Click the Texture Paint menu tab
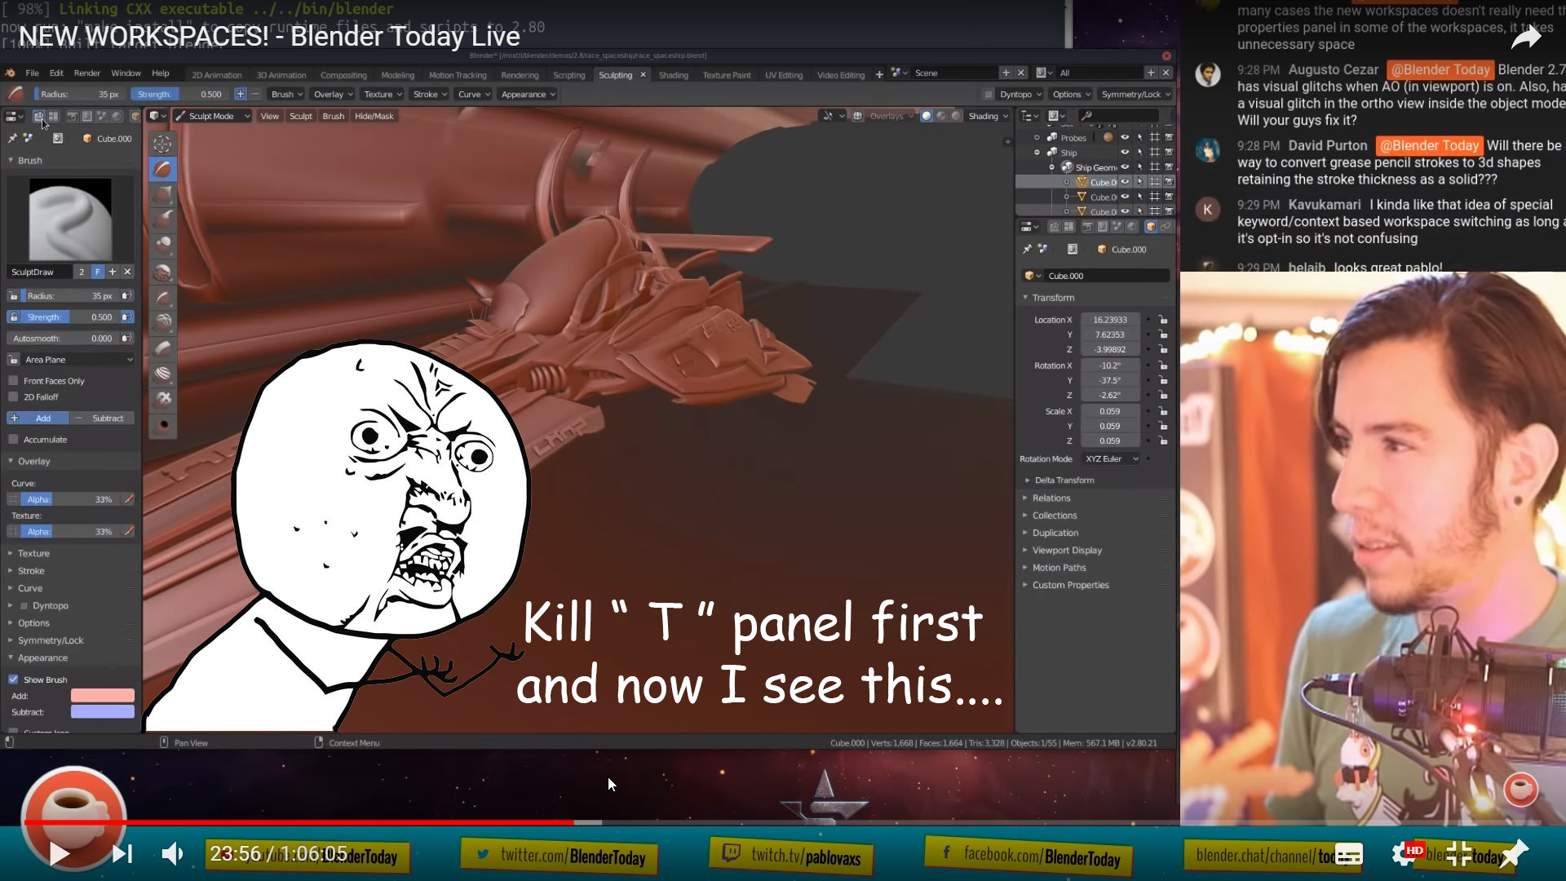This screenshot has width=1566, height=881. click(x=727, y=73)
